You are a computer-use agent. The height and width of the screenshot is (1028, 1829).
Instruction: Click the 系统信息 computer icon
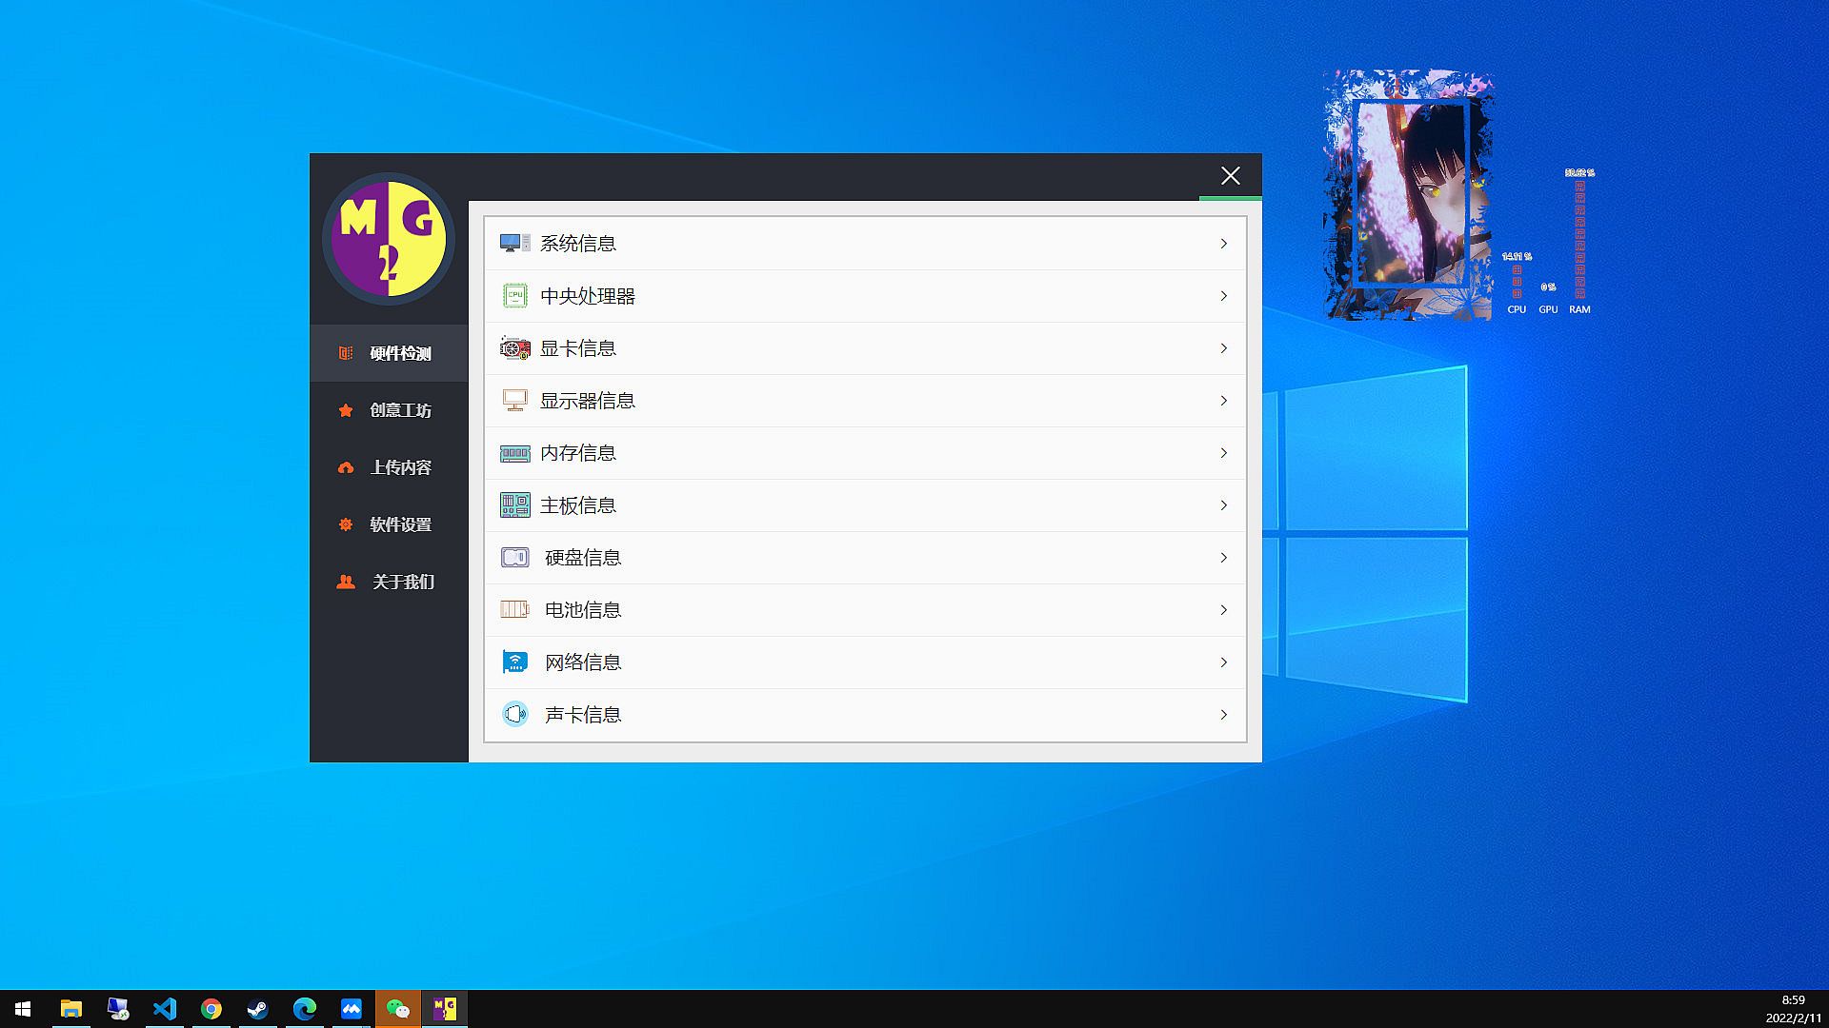click(514, 244)
